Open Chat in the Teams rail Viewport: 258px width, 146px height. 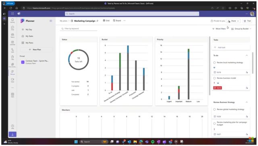click(12, 28)
